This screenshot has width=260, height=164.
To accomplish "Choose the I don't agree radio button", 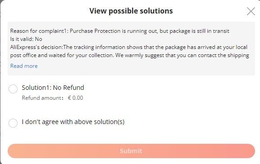I will tap(13, 123).
